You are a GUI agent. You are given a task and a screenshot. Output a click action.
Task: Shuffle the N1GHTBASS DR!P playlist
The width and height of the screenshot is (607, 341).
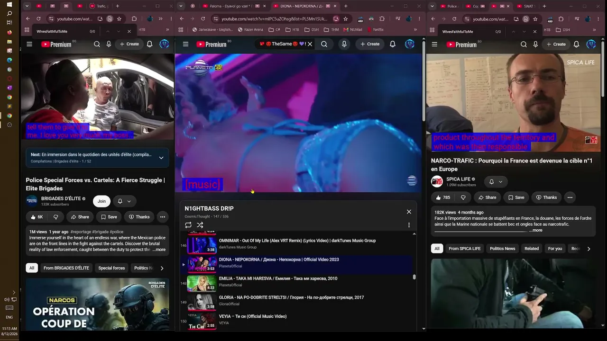pyautogui.click(x=200, y=225)
